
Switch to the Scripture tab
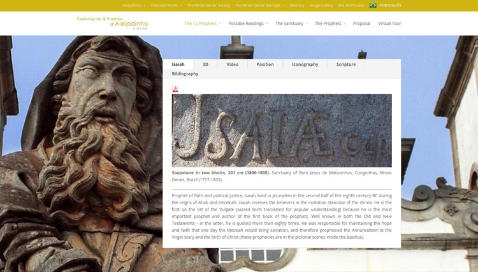click(x=346, y=64)
